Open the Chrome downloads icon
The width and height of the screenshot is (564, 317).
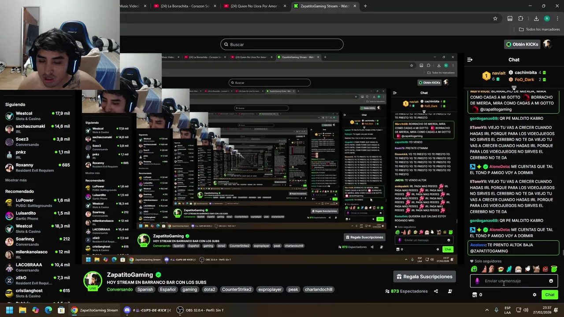click(x=536, y=18)
